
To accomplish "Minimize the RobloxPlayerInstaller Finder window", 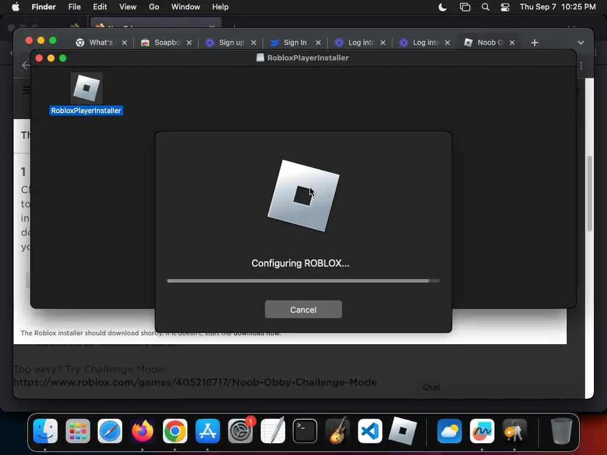I will coord(51,58).
